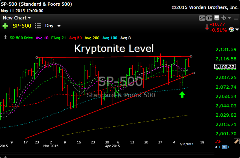Click the red .7% label at scale bottom
This screenshot has width=240, height=158.
click(x=218, y=141)
